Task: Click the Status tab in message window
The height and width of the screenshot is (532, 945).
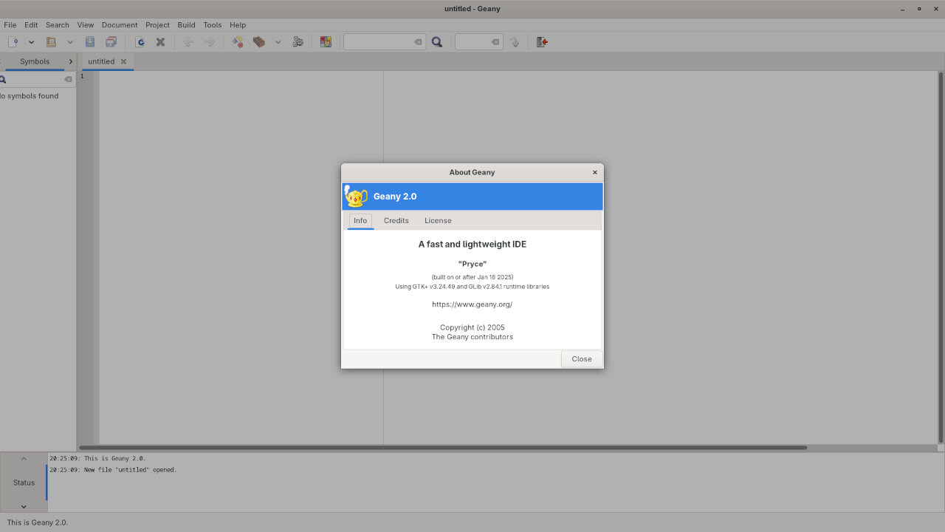Action: point(24,482)
